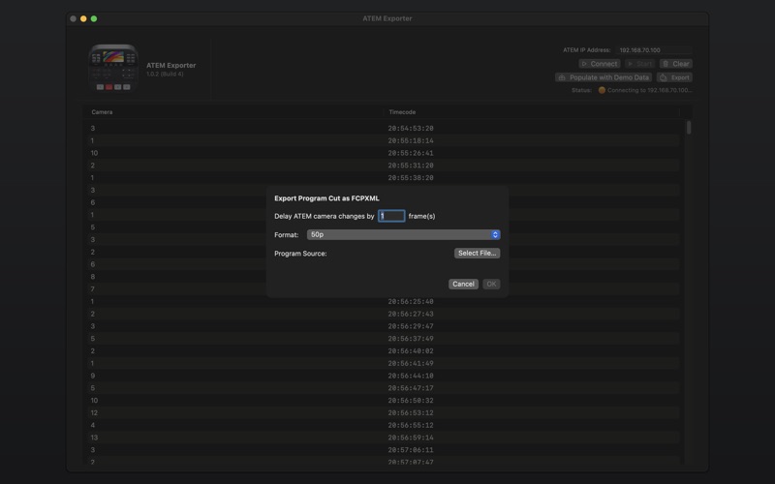Click the play icon on Connect button
This screenshot has height=484, width=775.
point(584,64)
